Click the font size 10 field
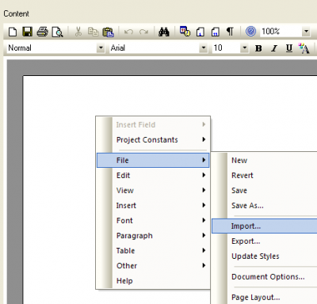Viewport: 317px width, 304px height. pyautogui.click(x=227, y=48)
